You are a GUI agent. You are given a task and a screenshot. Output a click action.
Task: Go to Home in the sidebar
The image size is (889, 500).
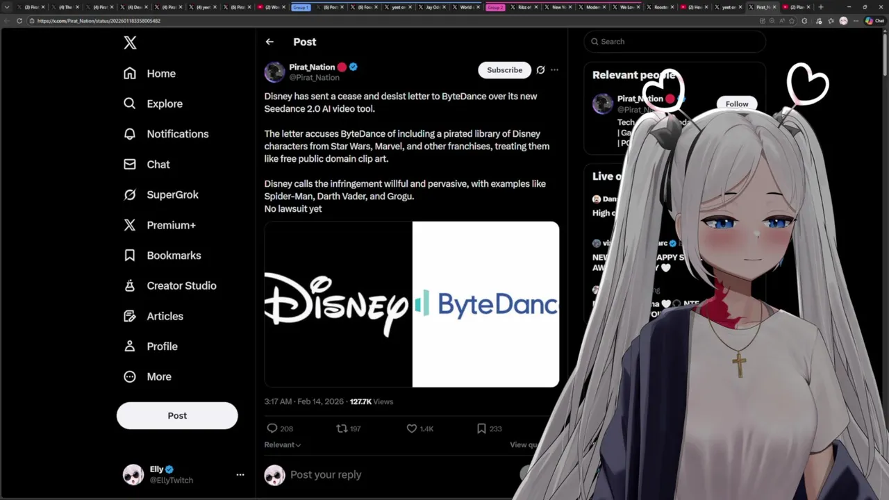click(x=149, y=74)
